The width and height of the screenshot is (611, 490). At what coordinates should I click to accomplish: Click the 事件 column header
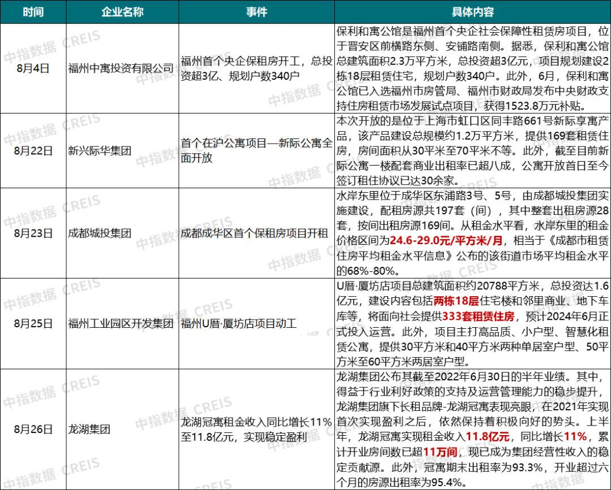pyautogui.click(x=256, y=12)
